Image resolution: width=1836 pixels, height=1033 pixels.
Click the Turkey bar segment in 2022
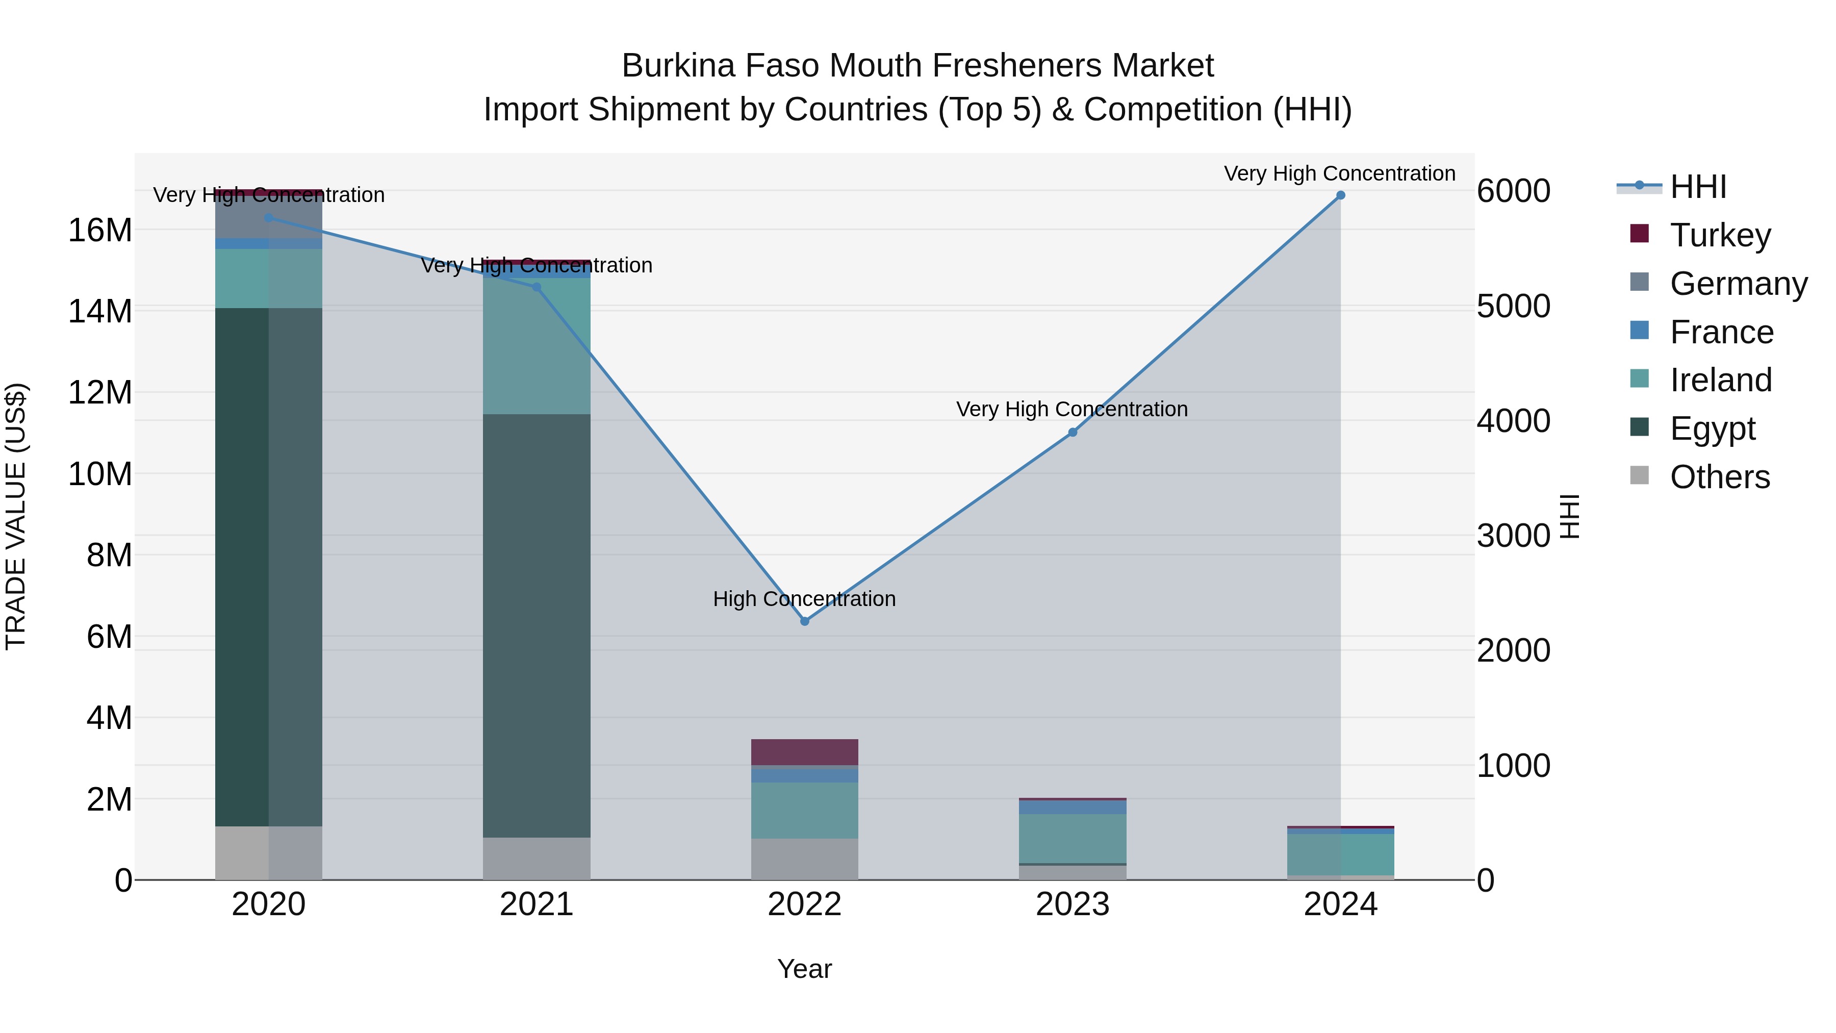tap(805, 752)
